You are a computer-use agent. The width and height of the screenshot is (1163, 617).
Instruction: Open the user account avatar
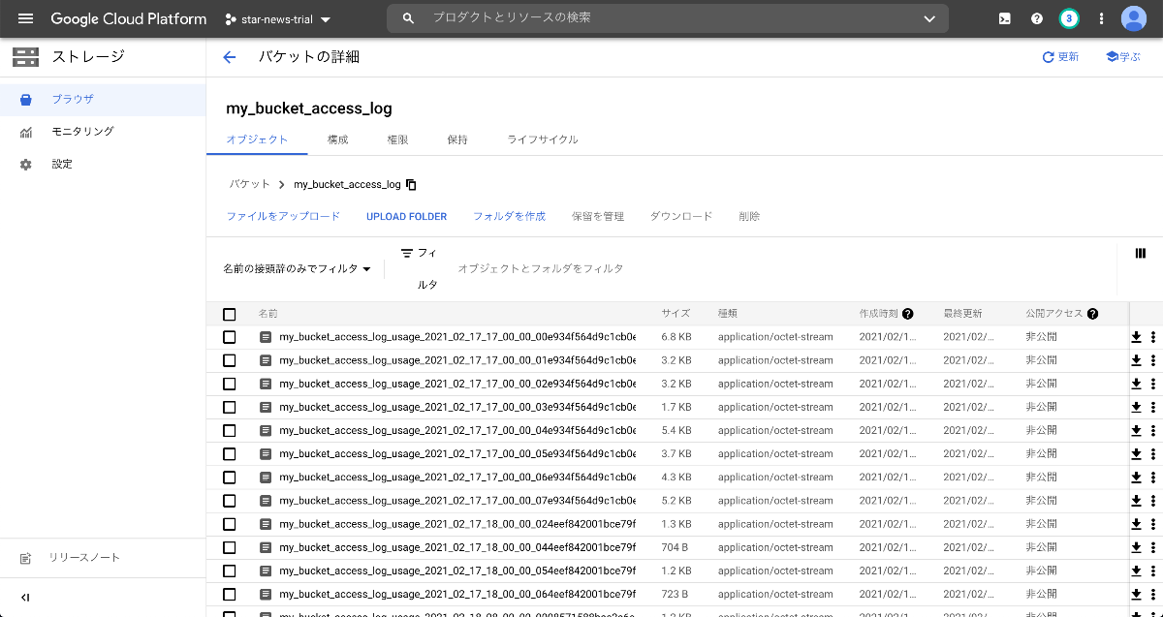point(1134,18)
